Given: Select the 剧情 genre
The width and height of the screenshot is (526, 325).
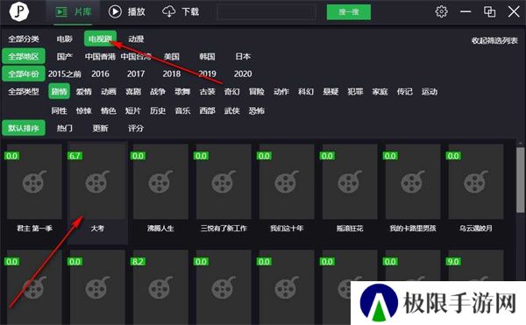Looking at the screenshot, I should (59, 91).
